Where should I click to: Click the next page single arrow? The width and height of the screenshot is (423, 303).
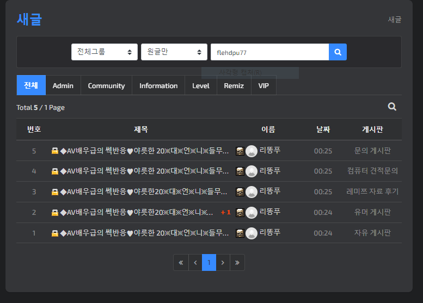tap(223, 263)
